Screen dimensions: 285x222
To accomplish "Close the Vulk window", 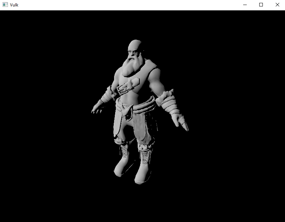I will pos(277,5).
